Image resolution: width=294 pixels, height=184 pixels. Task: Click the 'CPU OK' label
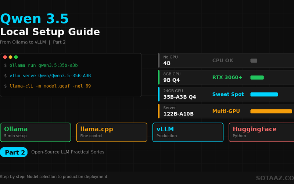click(x=223, y=60)
